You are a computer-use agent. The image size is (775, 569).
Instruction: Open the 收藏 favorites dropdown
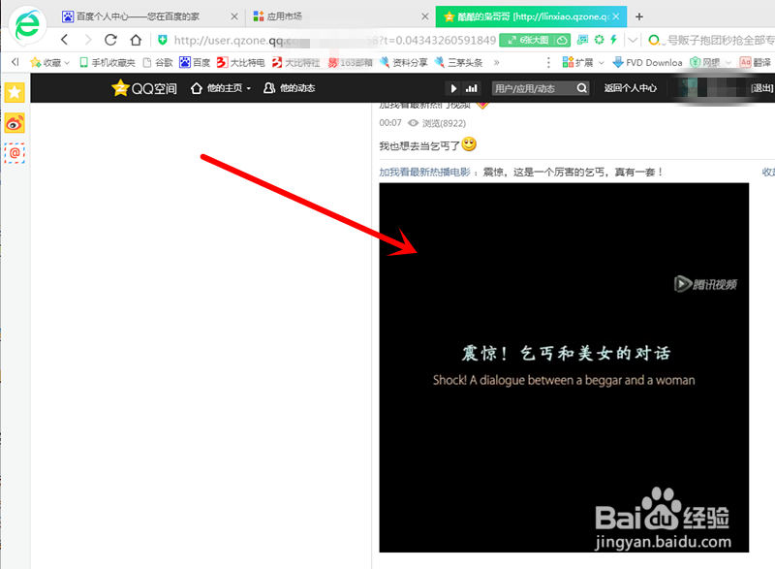(49, 62)
